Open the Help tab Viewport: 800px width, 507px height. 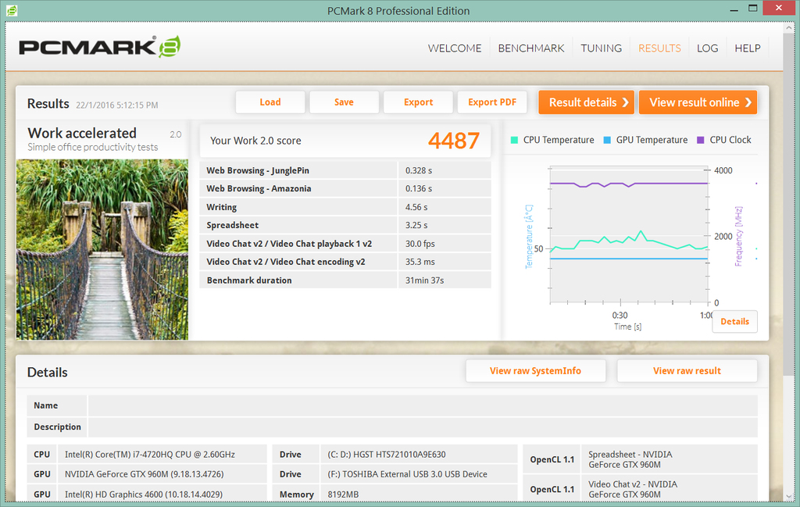(747, 48)
